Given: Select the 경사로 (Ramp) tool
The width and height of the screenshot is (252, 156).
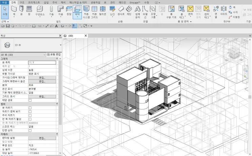Looking at the screenshot, I should pos(121,11).
